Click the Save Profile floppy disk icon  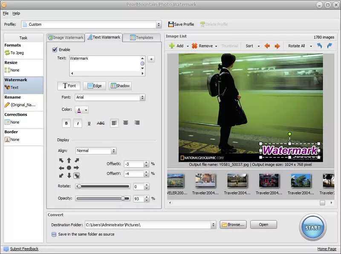[x=171, y=24]
